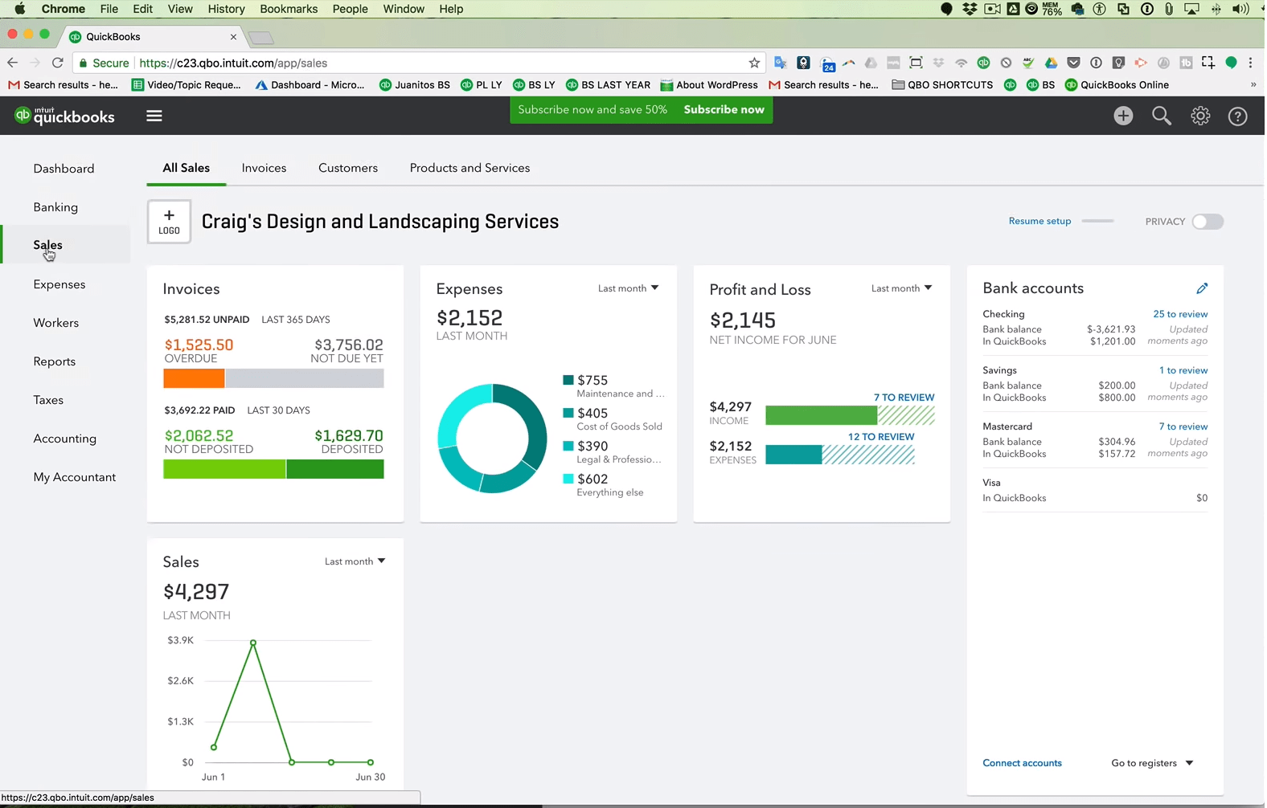Open the Juanitos BS bookmark

[x=414, y=84]
